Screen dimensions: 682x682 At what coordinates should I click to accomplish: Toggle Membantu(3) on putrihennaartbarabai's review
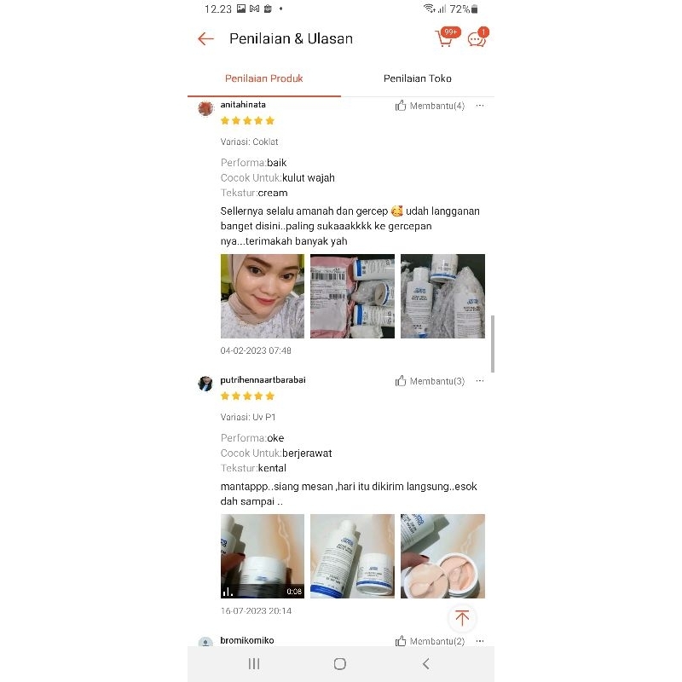click(430, 381)
